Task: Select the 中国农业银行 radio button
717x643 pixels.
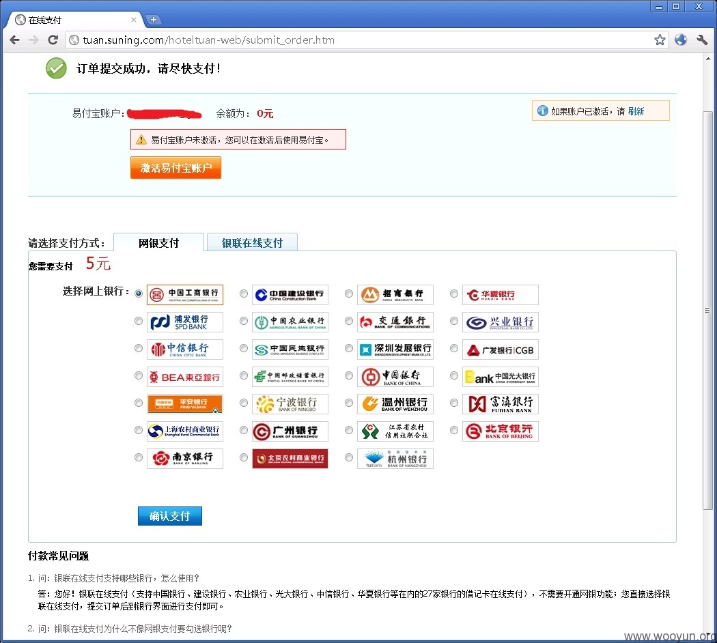Action: point(244,321)
